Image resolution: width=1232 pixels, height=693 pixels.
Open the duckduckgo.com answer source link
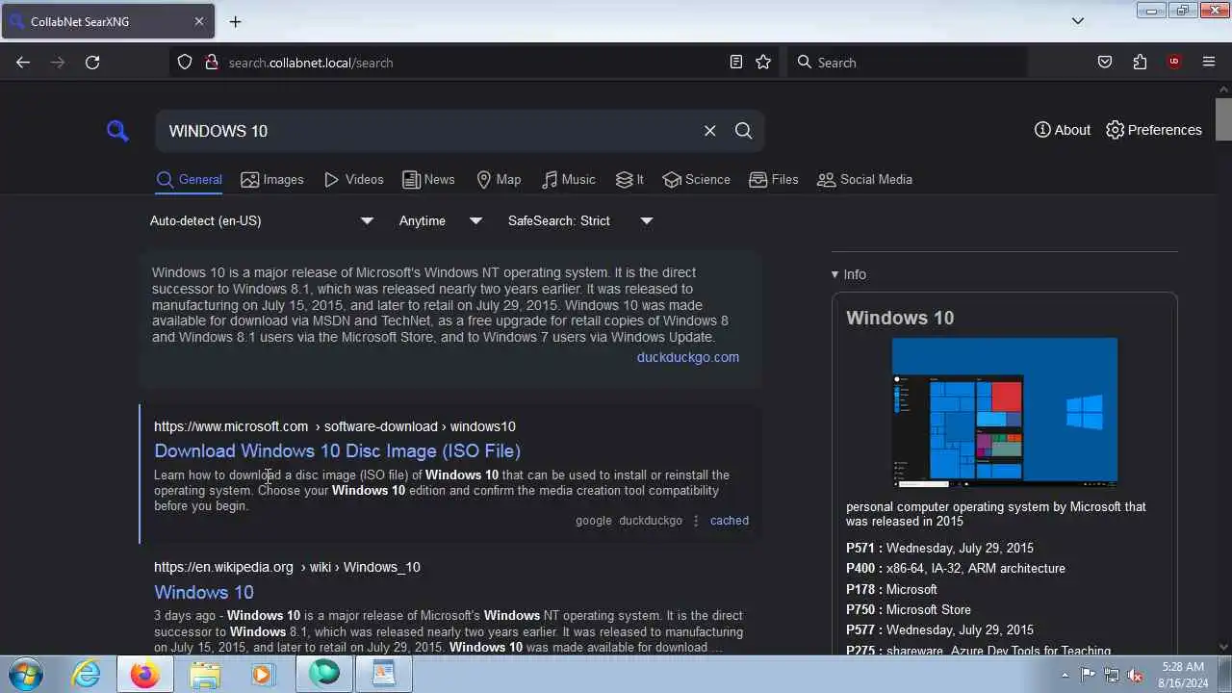[x=688, y=357]
